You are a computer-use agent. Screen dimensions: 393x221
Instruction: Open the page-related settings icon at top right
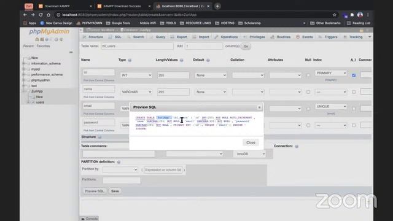pyautogui.click(x=367, y=30)
